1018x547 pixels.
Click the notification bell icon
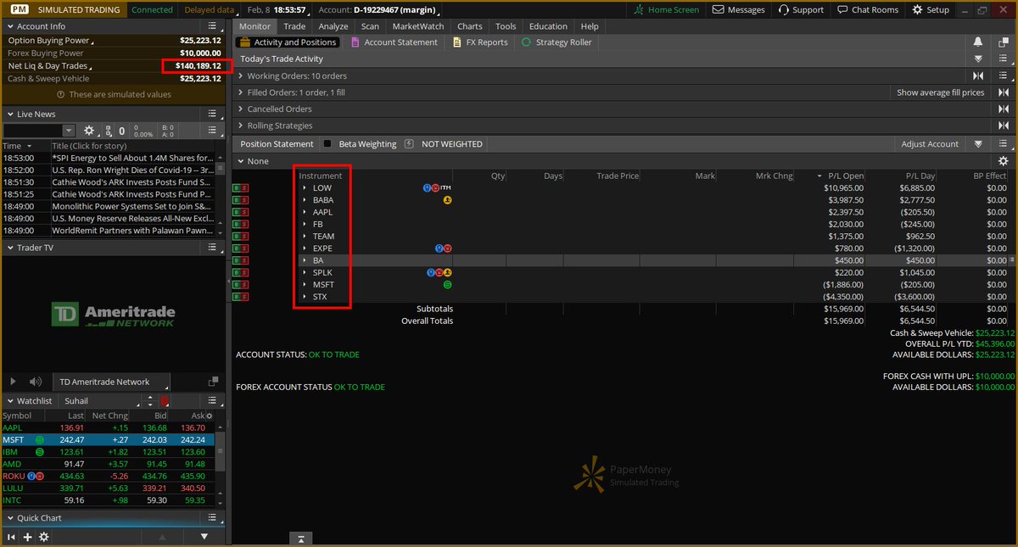(x=978, y=42)
